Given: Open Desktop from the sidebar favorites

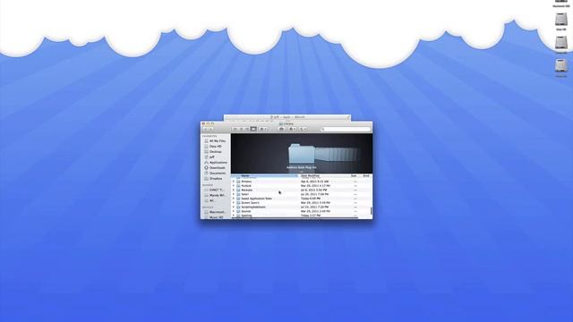Looking at the screenshot, I should [215, 151].
